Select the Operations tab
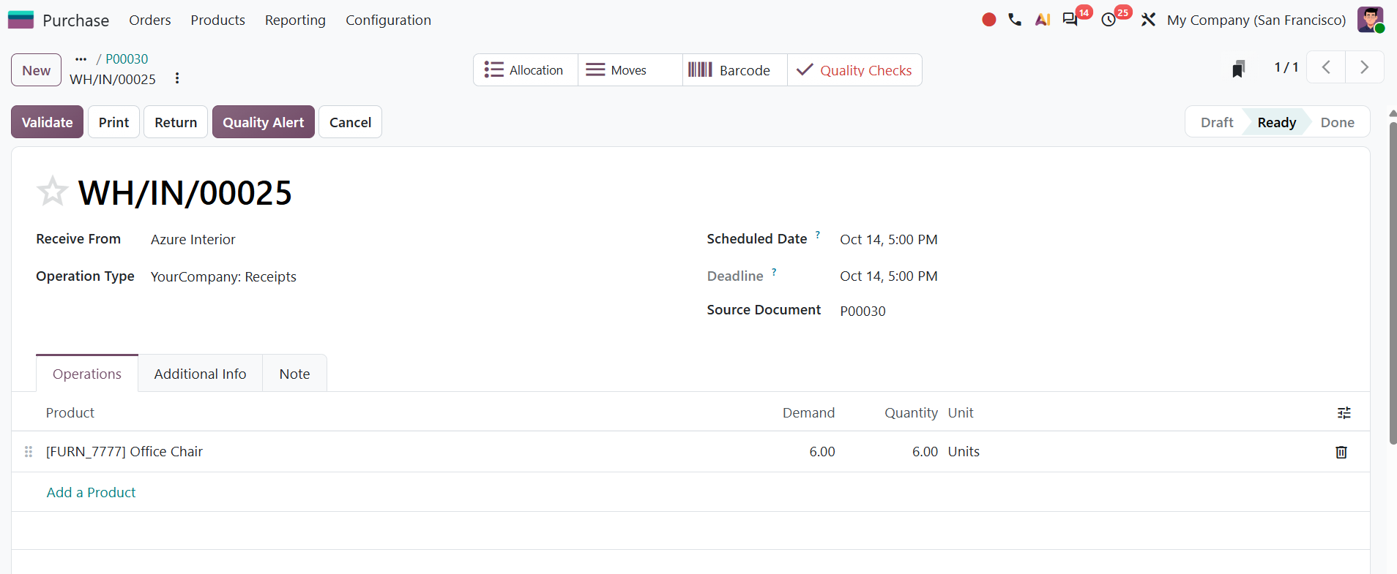Screen dimensions: 1397x574 [x=87, y=374]
